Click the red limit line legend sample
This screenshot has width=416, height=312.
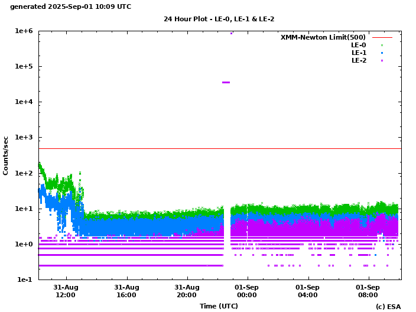382,37
